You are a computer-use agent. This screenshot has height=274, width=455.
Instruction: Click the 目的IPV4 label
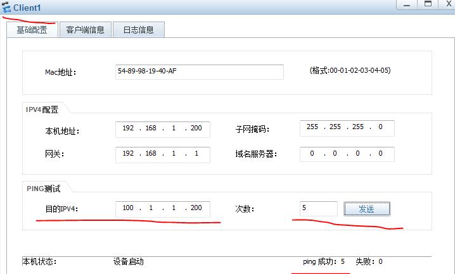[x=62, y=209]
